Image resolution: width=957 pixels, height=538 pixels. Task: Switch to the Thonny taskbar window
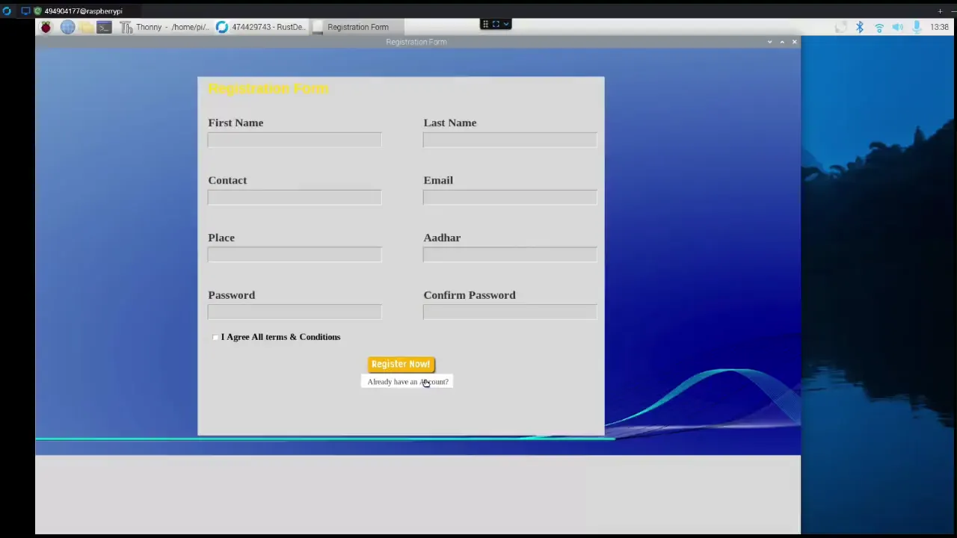164,27
